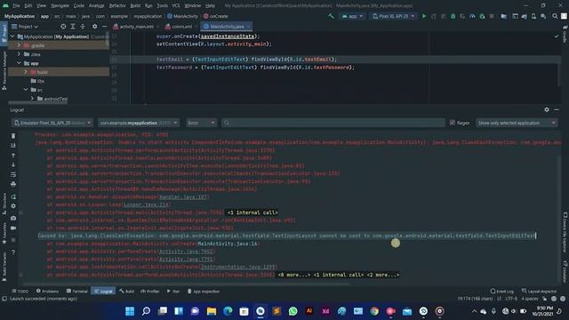569x320 pixels.
Task: Open Chrome from the taskbar
Action: 374,311
